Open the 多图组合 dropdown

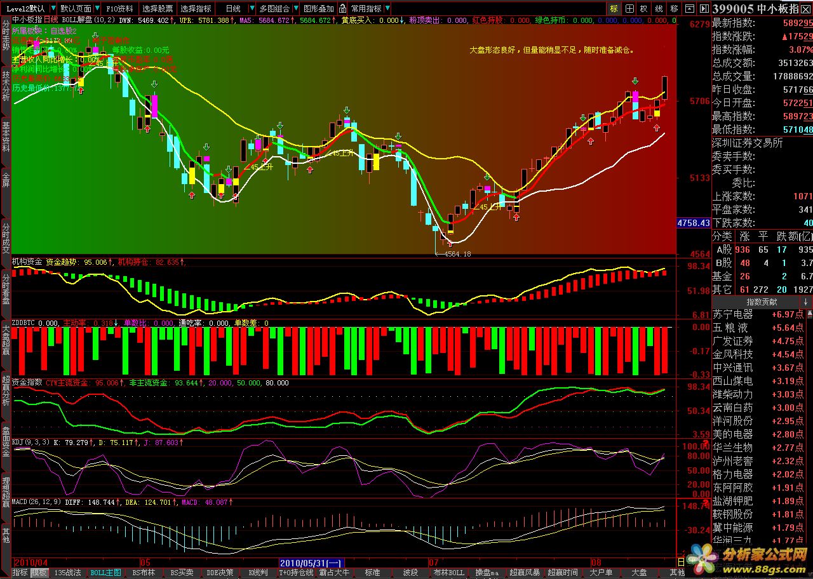click(295, 9)
